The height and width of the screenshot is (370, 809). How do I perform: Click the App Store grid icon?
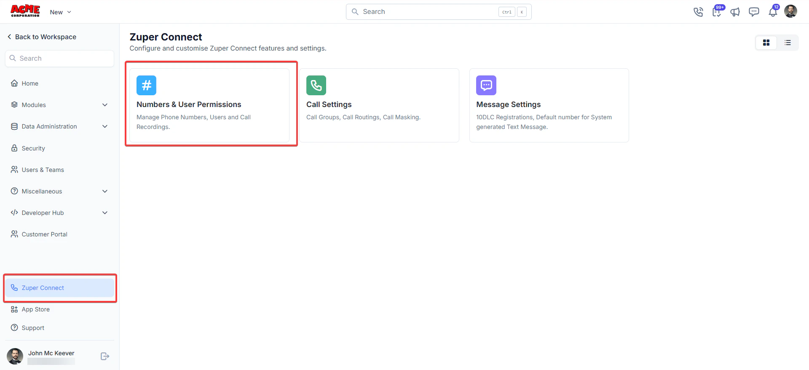click(x=14, y=309)
